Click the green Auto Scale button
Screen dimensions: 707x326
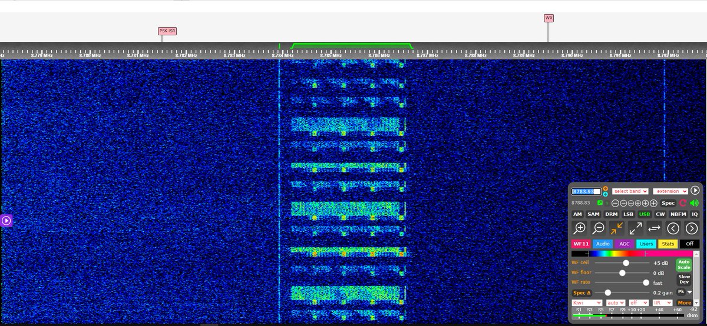[x=684, y=265]
